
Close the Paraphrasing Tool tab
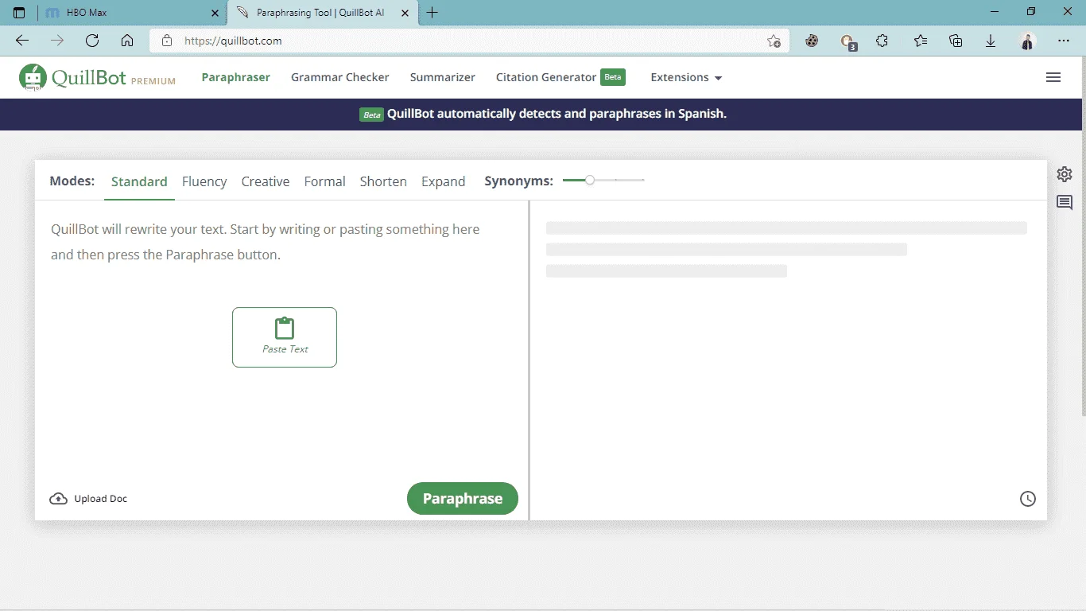coord(405,13)
